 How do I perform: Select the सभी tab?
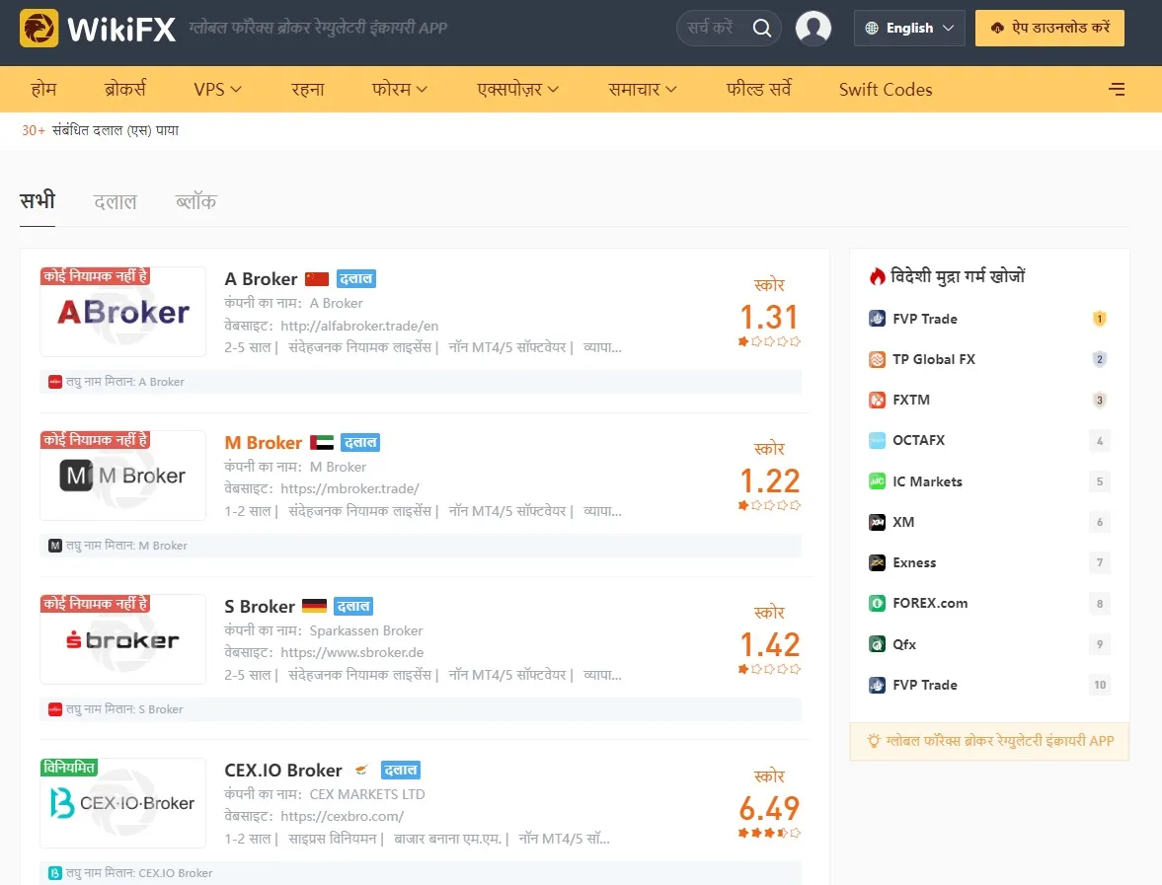[38, 201]
